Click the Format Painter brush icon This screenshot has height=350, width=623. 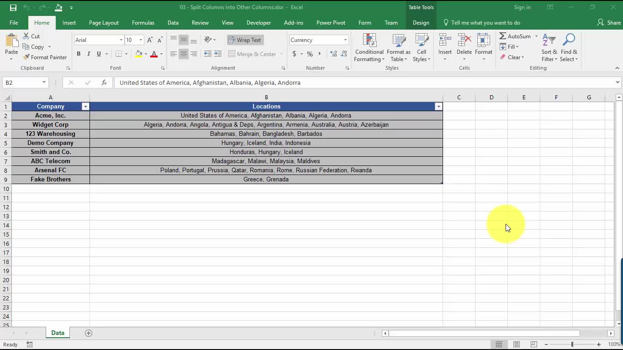click(26, 57)
